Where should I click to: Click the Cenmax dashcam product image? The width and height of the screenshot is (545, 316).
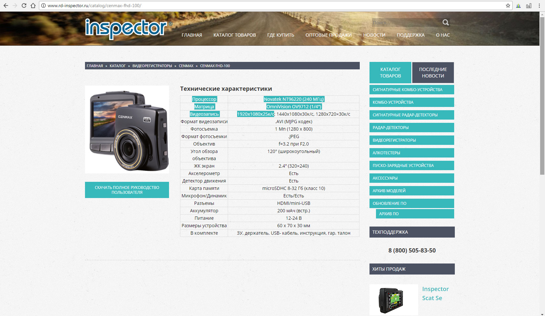tap(127, 129)
